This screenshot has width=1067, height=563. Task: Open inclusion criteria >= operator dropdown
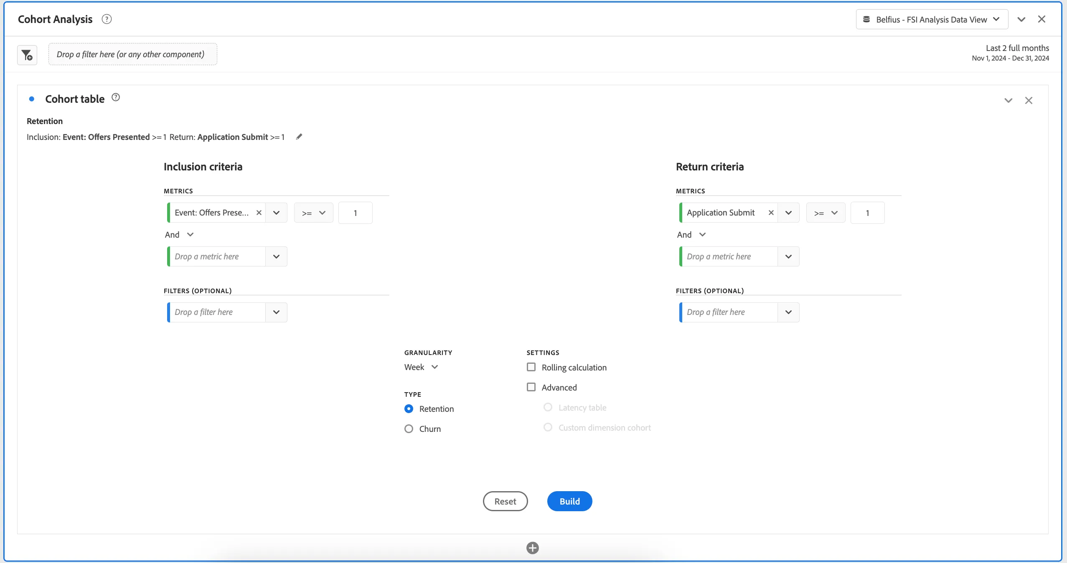pos(314,213)
